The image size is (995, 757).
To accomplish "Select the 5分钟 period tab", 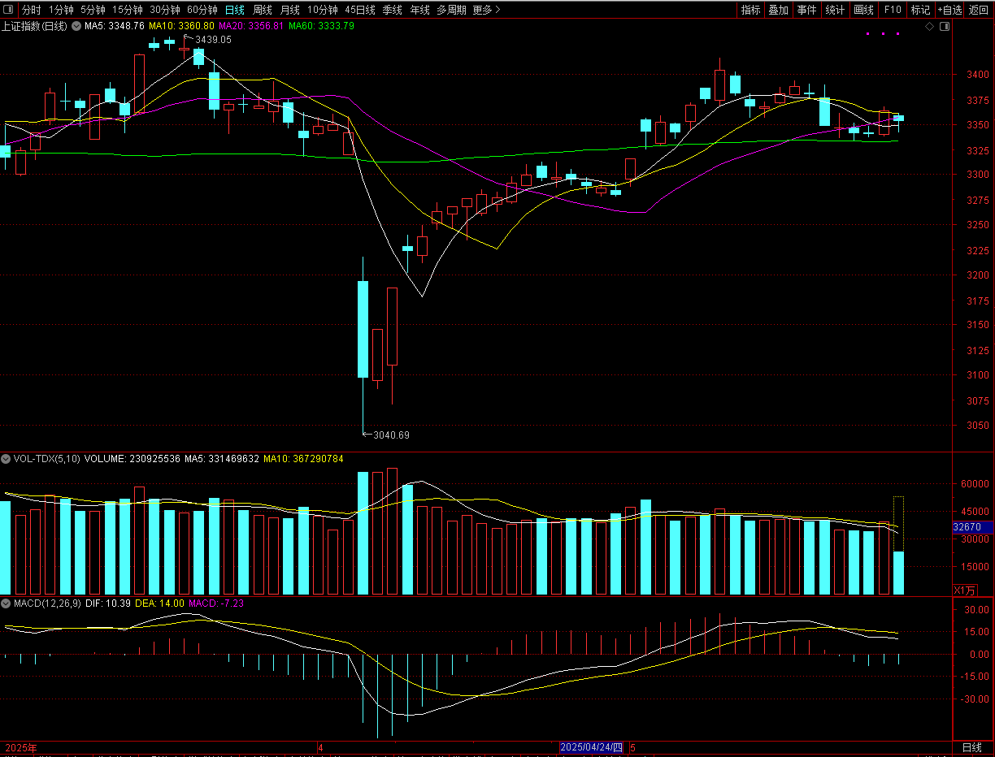I will tap(93, 10).
